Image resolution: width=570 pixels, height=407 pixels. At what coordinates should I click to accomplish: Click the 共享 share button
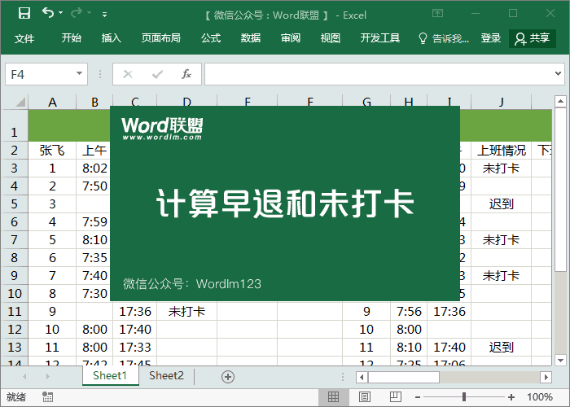pyautogui.click(x=533, y=38)
